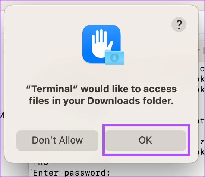The image size is (205, 177).
Task: Click the download arrow on the folder badge
Action: click(114, 58)
